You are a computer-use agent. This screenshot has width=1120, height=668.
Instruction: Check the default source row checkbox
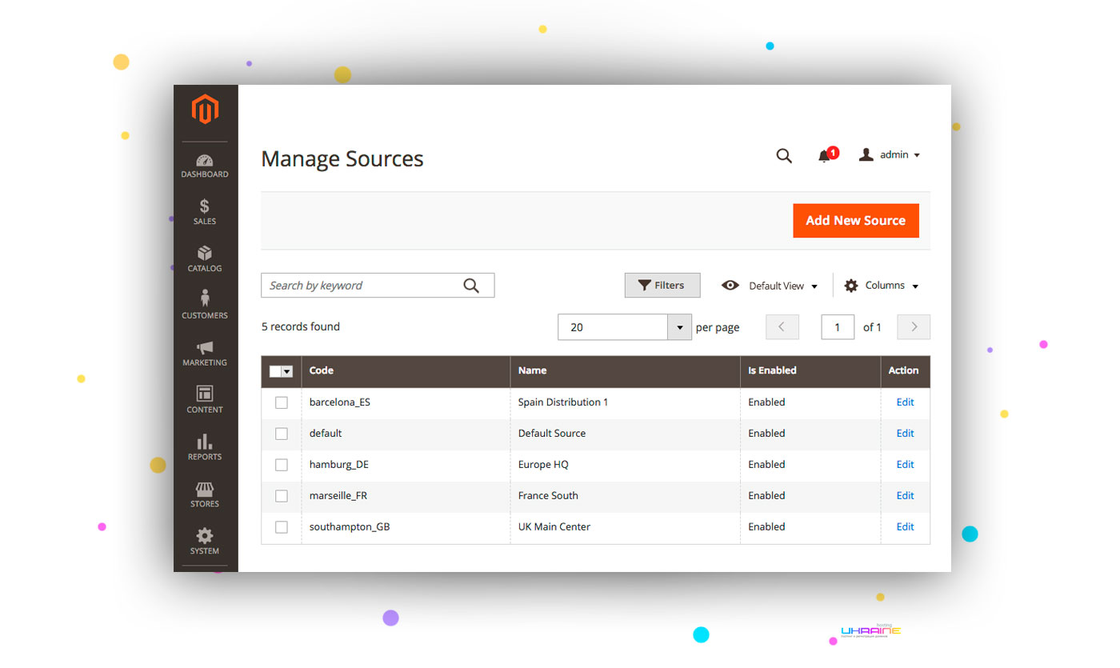(282, 434)
